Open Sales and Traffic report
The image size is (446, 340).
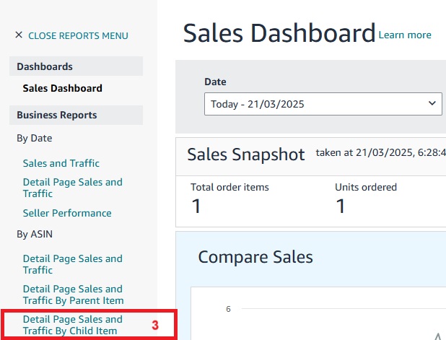(x=61, y=163)
